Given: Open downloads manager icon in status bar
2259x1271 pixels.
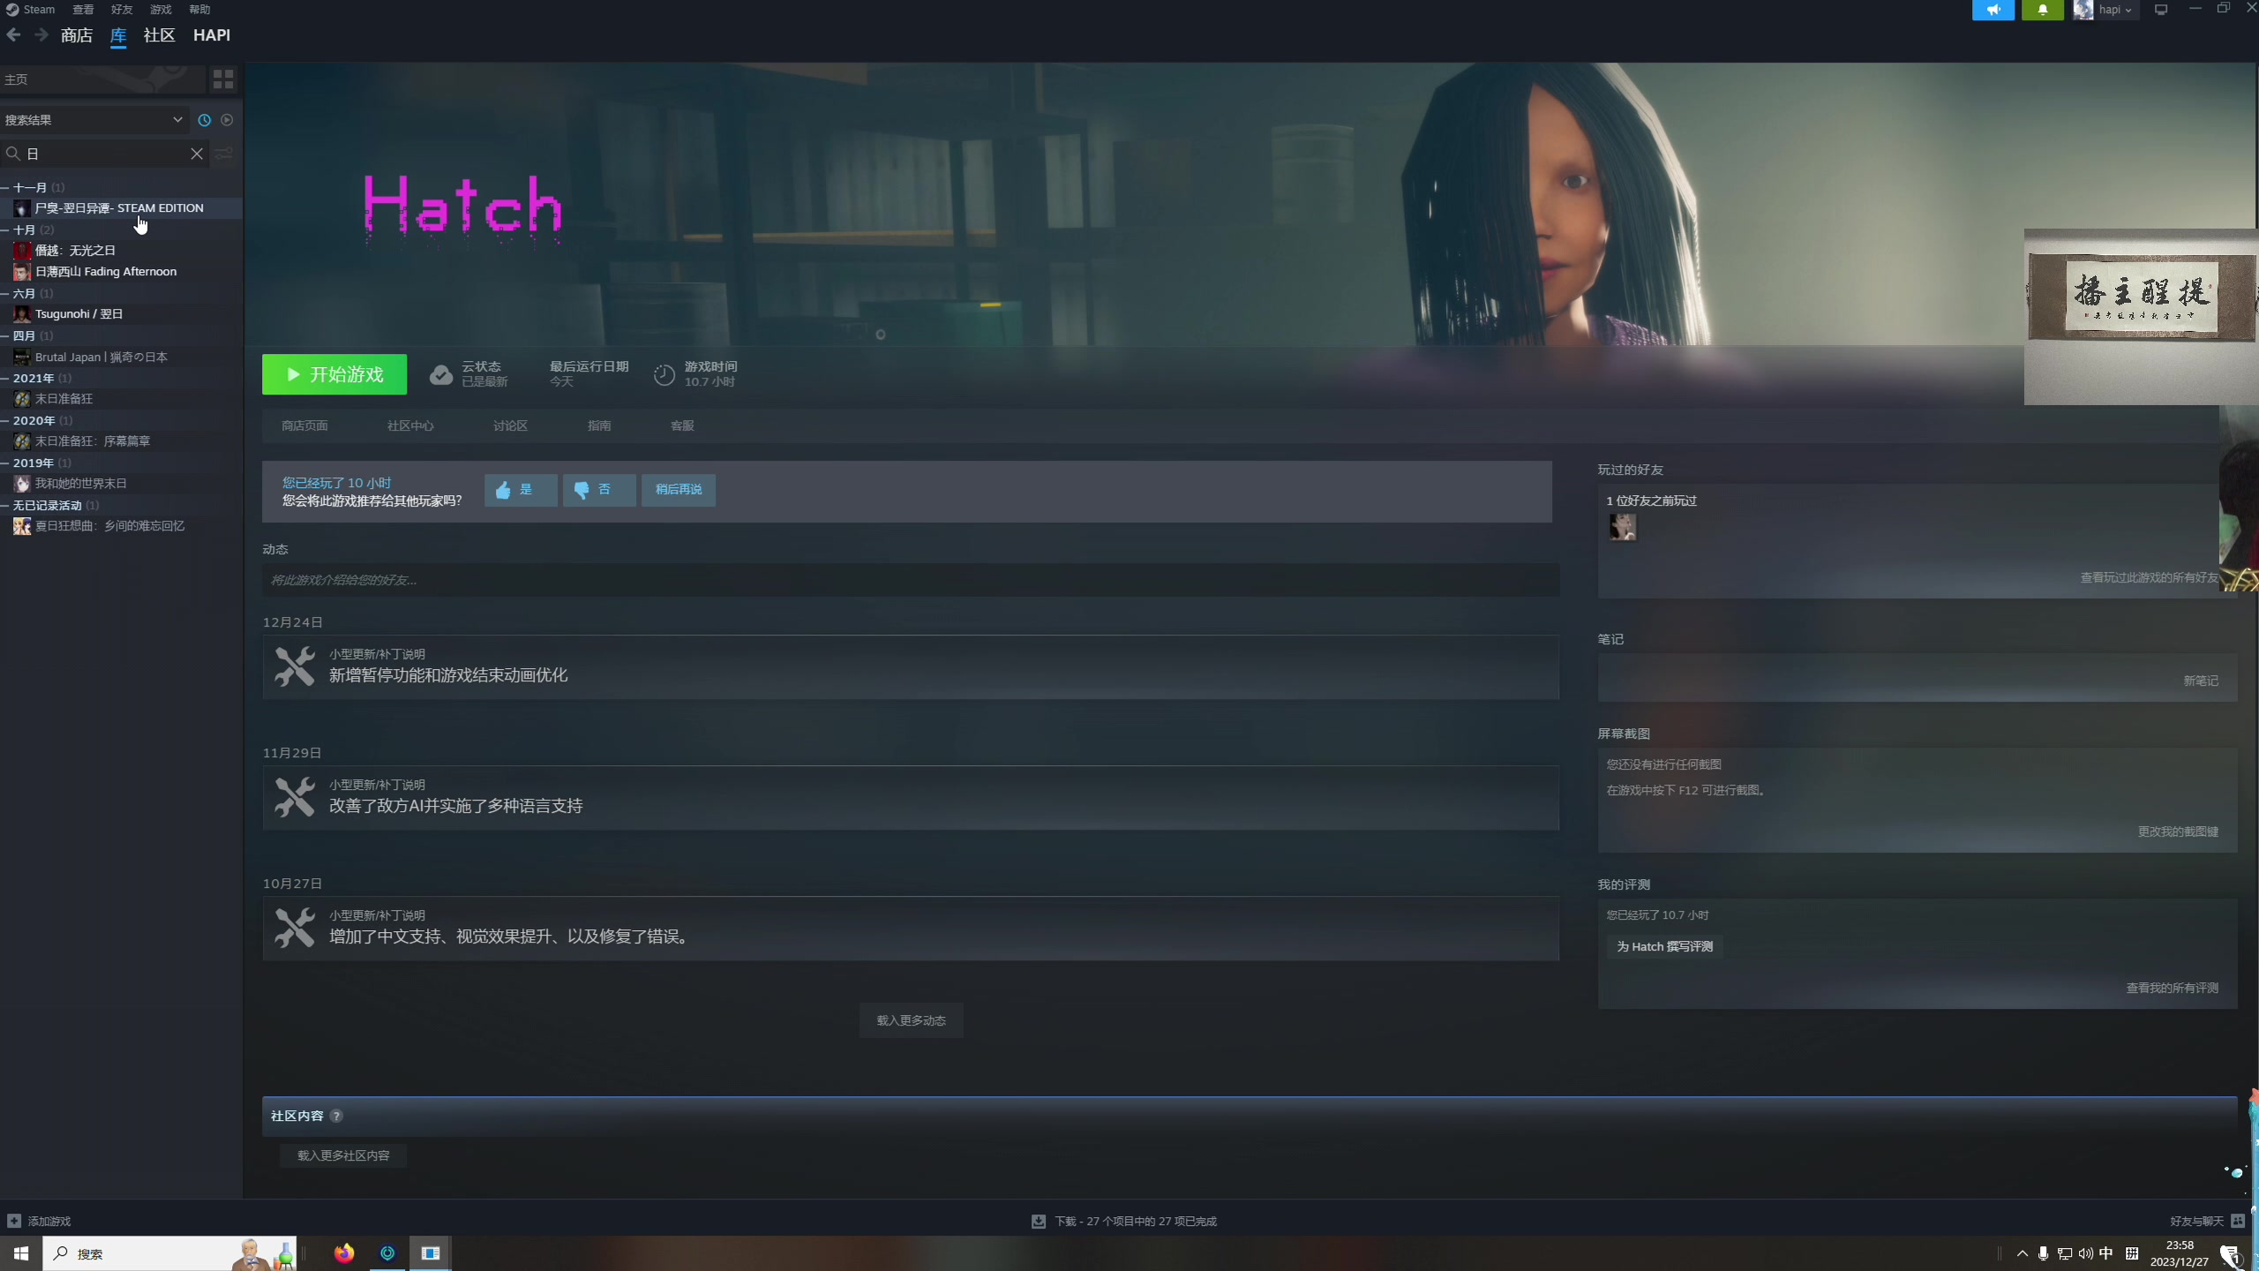Looking at the screenshot, I should click(1039, 1222).
